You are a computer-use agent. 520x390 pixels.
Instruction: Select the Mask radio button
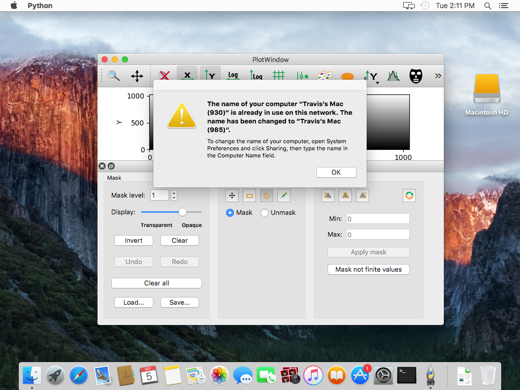coord(230,213)
